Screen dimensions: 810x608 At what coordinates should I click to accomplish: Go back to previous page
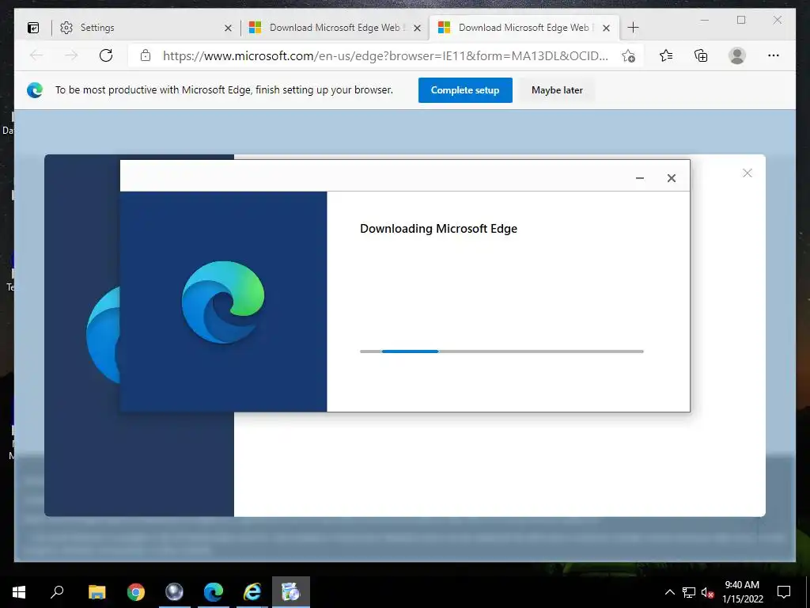point(36,55)
